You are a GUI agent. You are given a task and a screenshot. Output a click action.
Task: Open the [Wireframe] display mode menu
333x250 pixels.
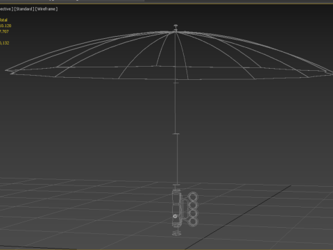[46, 9]
